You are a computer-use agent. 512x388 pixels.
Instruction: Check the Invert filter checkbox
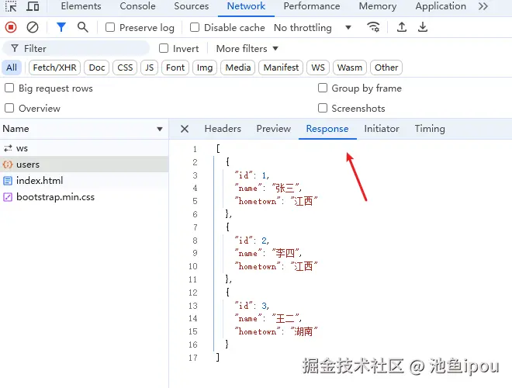pos(164,48)
